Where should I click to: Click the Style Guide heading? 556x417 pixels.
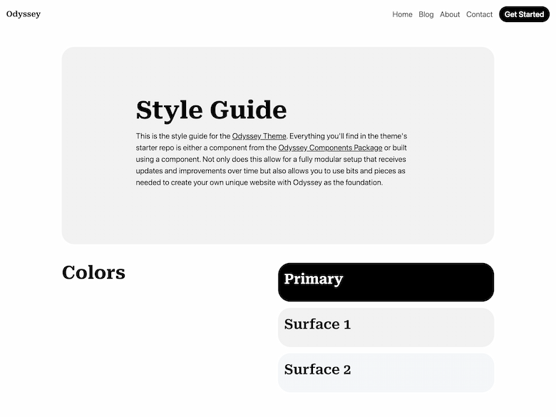pyautogui.click(x=211, y=110)
